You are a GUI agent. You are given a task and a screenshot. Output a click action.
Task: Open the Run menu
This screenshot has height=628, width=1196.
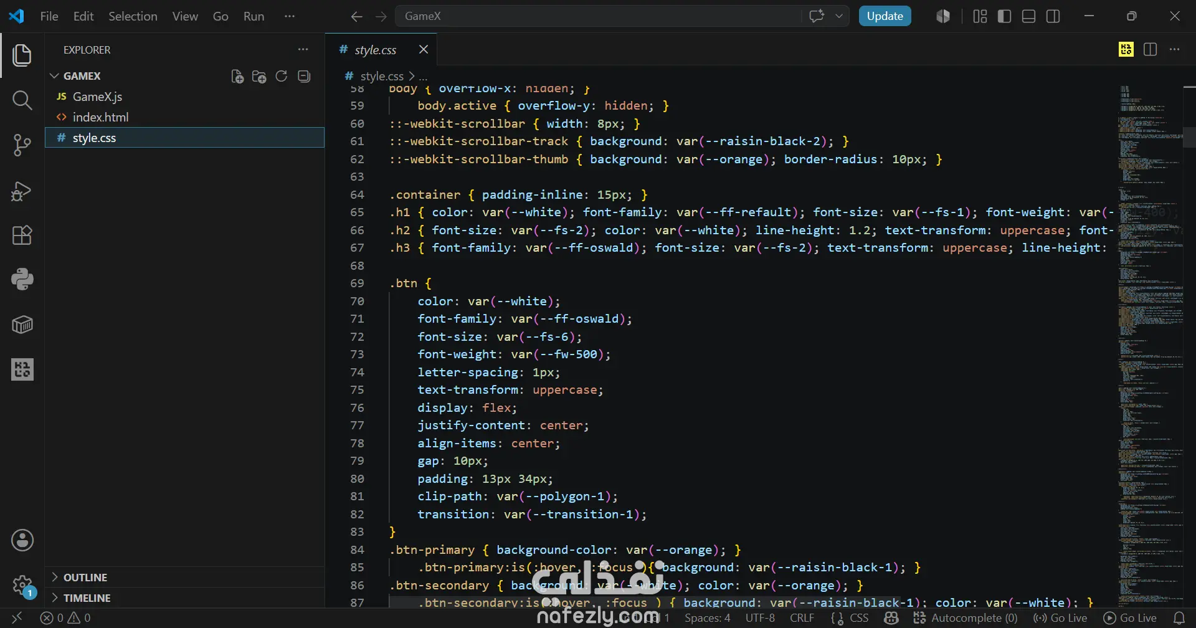point(254,16)
